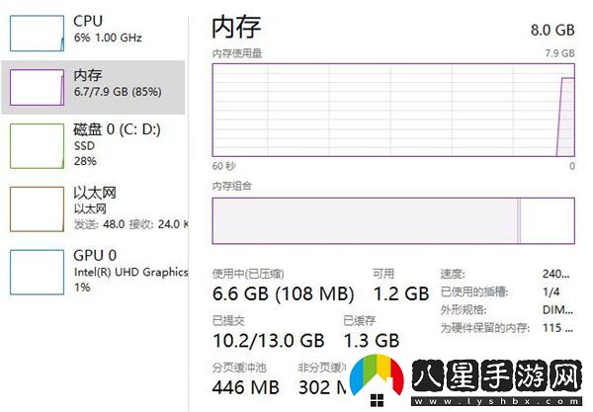Select the 6.6 GB (108 MB) in-use value
The image size is (593, 412).
[x=284, y=293]
